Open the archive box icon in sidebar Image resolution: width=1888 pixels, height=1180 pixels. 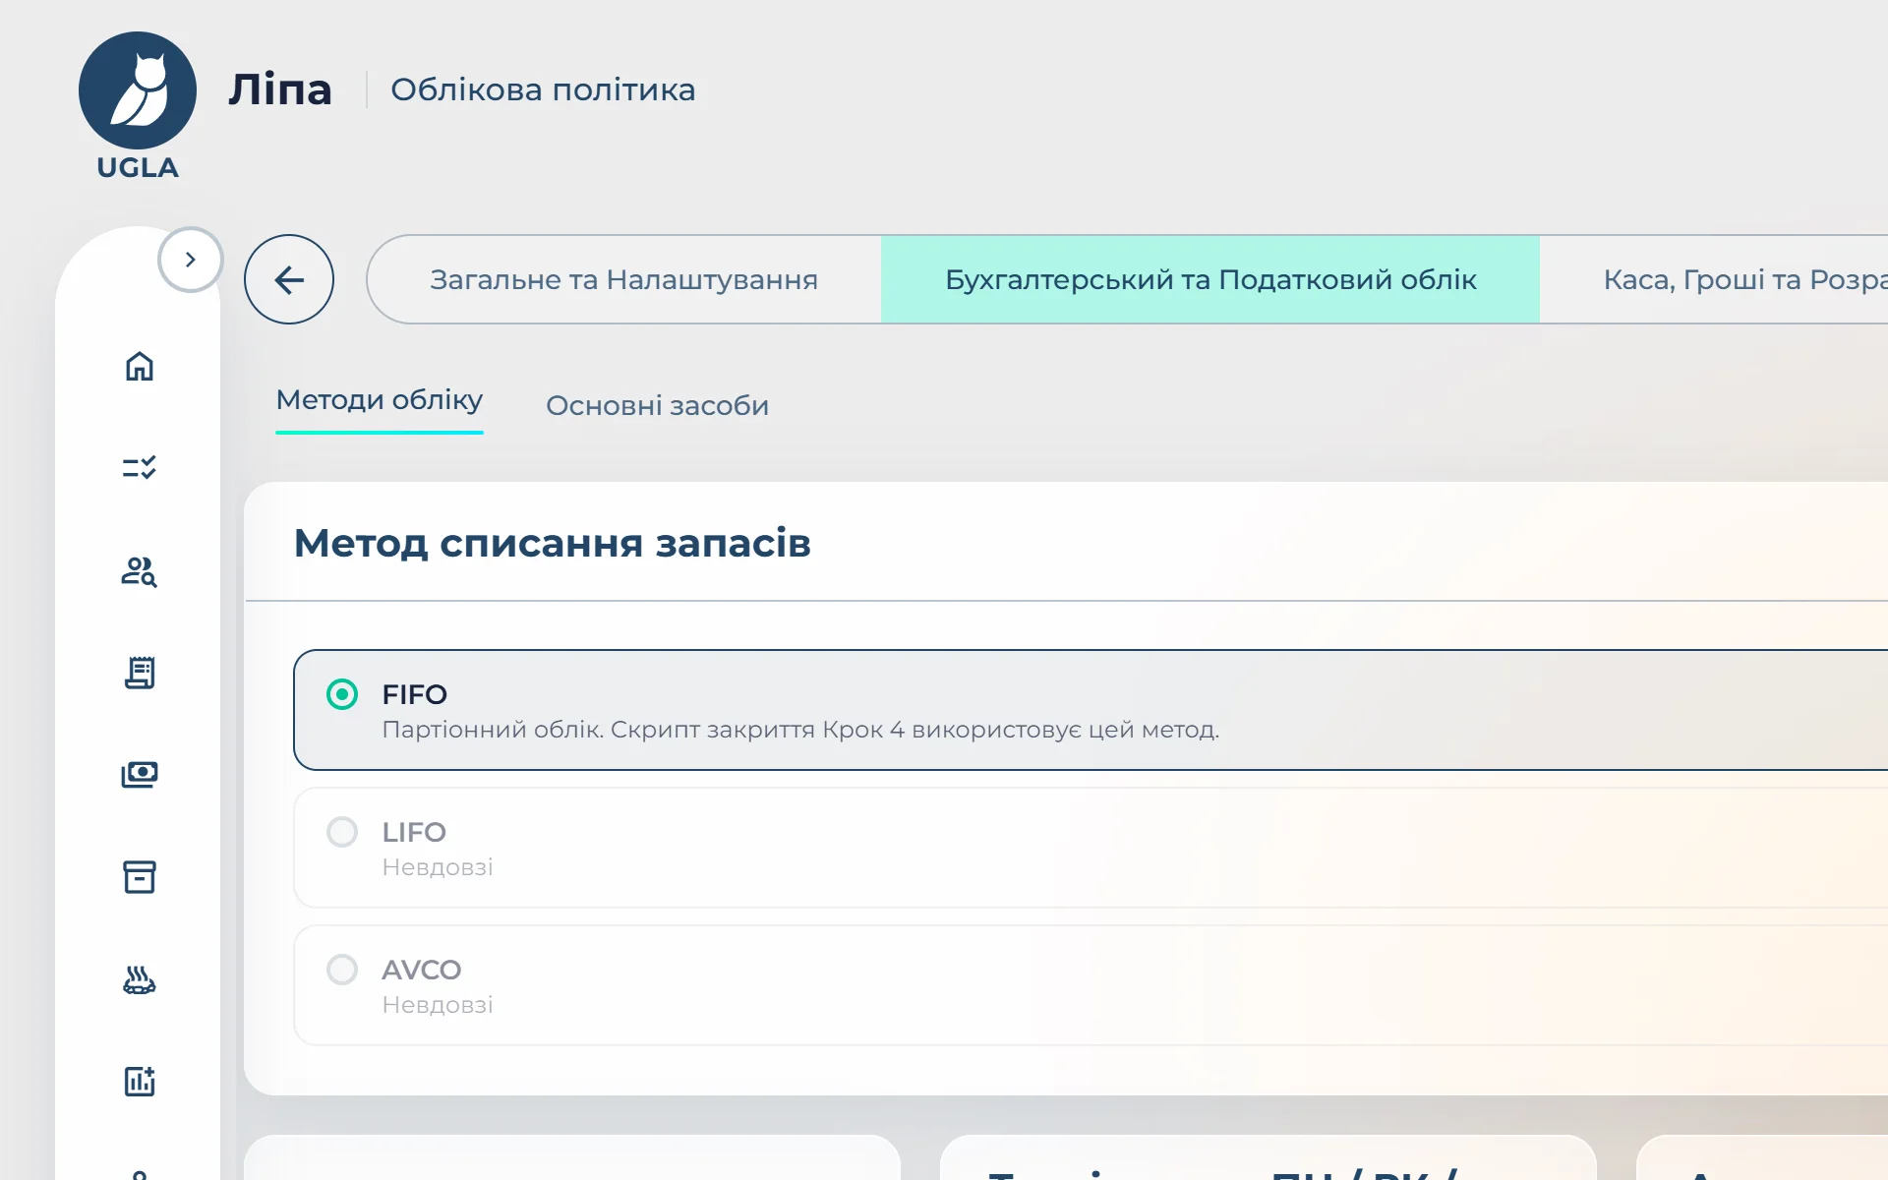tap(140, 877)
